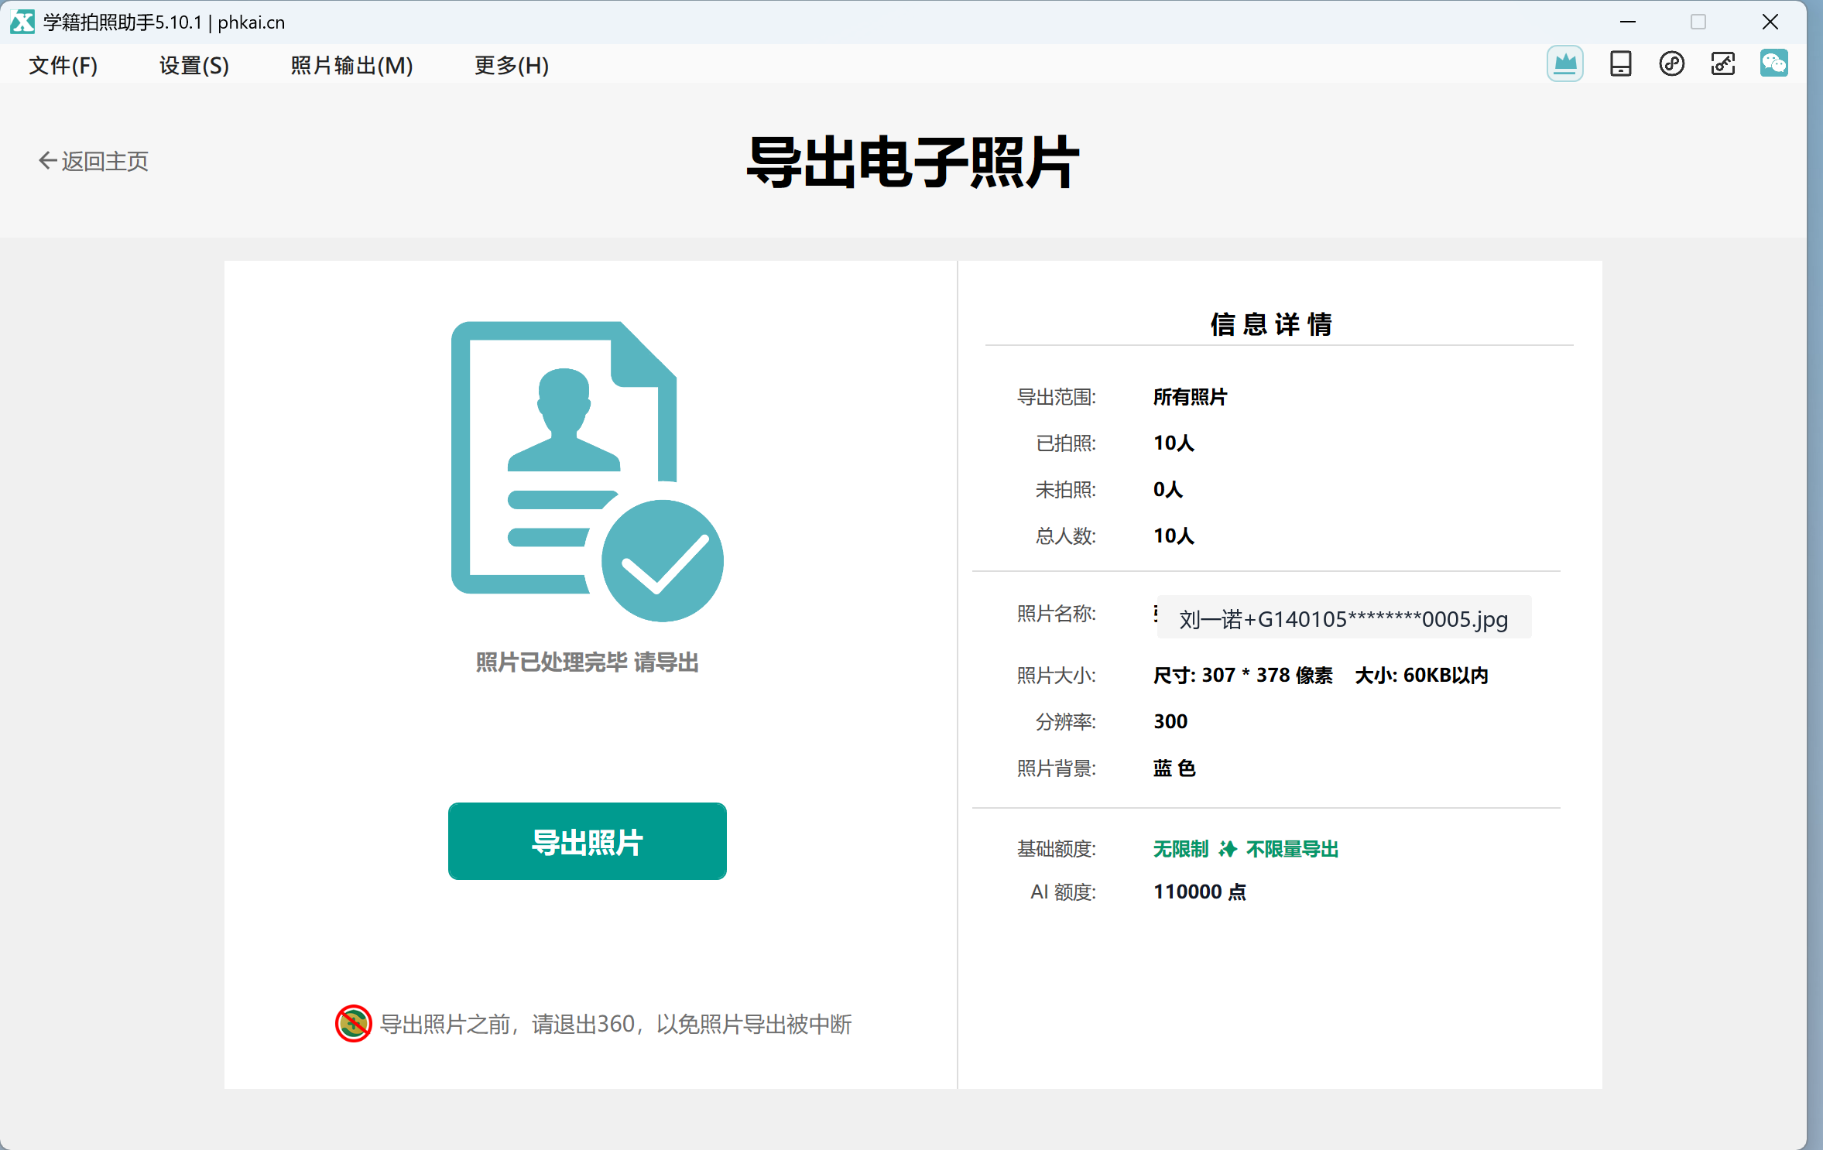Image resolution: width=1823 pixels, height=1150 pixels.
Task: Open the 设置(S) menu
Action: click(x=194, y=65)
